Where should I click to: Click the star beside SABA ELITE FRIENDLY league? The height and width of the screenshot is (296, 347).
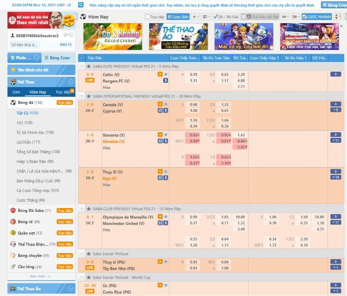pyautogui.click(x=89, y=66)
